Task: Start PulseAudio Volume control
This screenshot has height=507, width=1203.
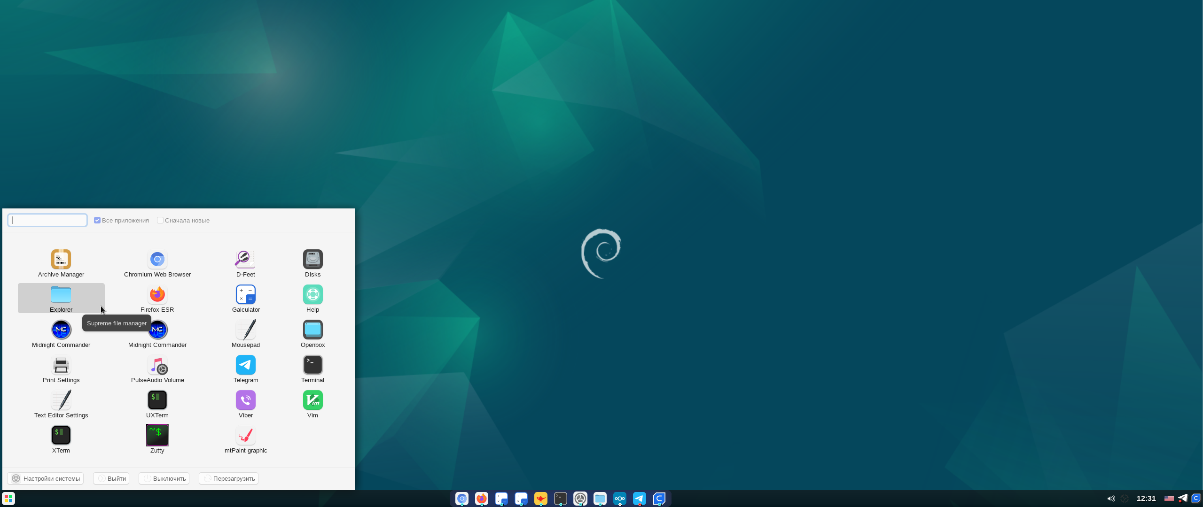Action: tap(157, 365)
